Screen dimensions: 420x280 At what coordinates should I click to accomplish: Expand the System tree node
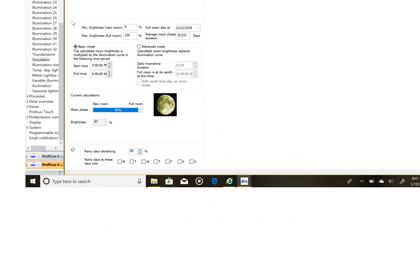(27, 128)
